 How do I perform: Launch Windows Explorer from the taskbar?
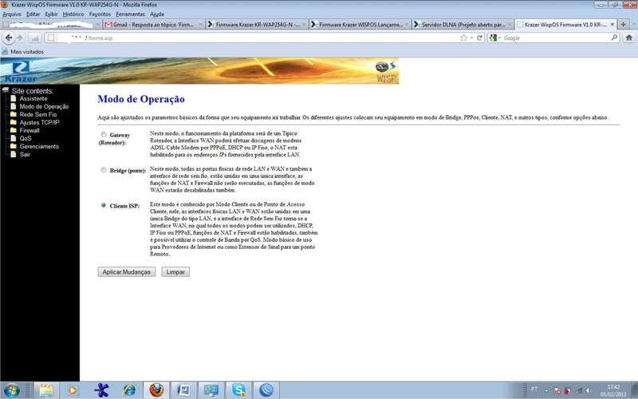coord(46,390)
